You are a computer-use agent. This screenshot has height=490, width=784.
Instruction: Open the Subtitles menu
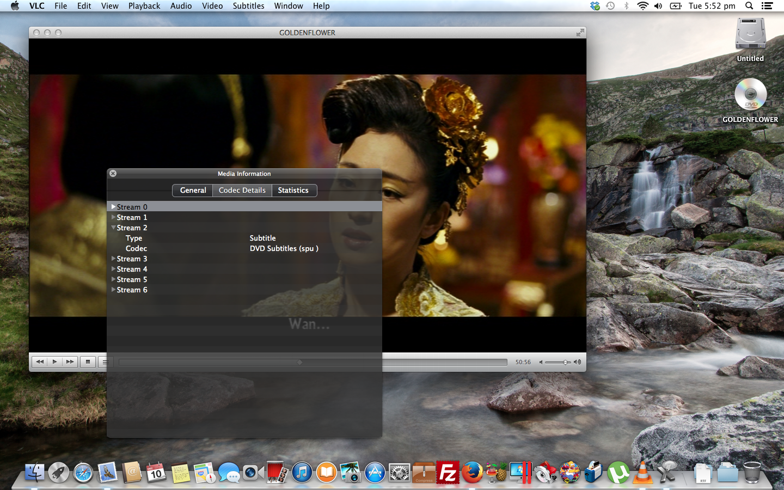(248, 6)
